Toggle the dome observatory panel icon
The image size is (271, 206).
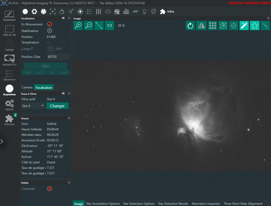(x=117, y=12)
